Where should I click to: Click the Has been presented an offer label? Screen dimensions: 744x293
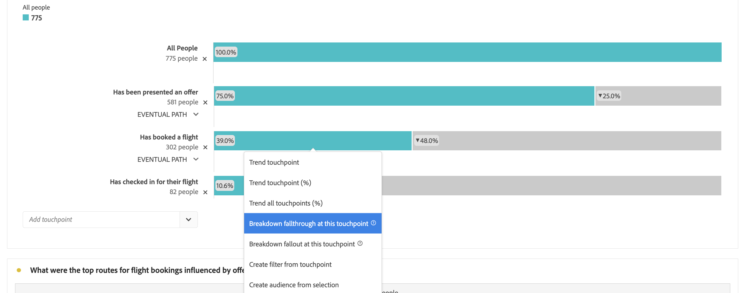pyautogui.click(x=156, y=92)
